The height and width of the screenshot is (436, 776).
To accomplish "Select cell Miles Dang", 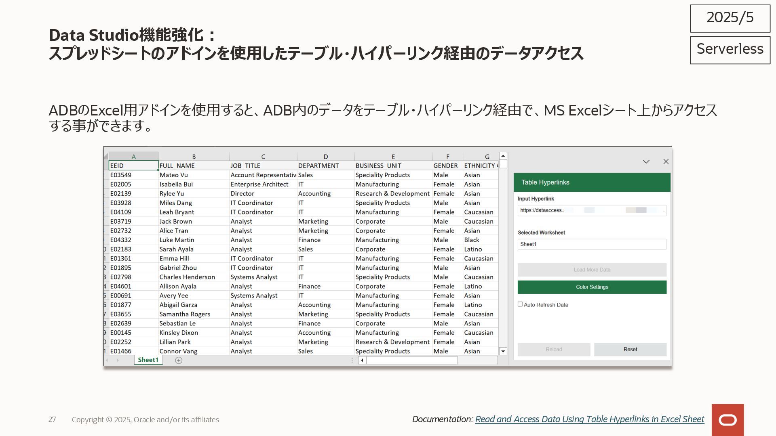I will click(x=194, y=203).
